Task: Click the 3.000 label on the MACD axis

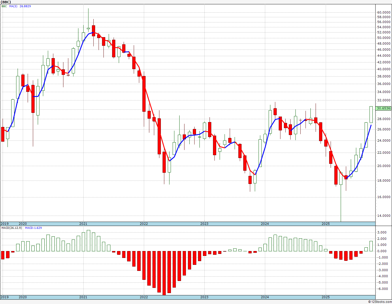Action: tap(382, 232)
